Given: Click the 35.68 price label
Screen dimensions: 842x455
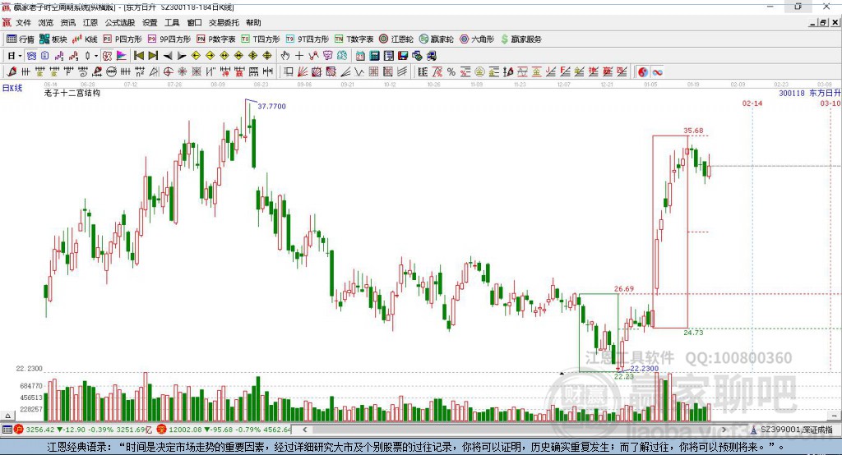Looking at the screenshot, I should click(x=693, y=131).
